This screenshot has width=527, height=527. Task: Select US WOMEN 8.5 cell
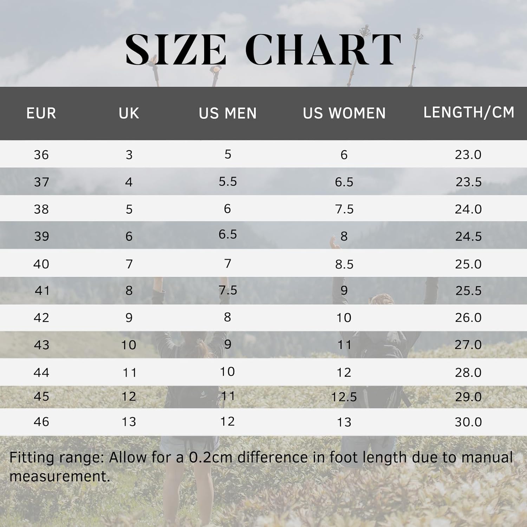(344, 264)
